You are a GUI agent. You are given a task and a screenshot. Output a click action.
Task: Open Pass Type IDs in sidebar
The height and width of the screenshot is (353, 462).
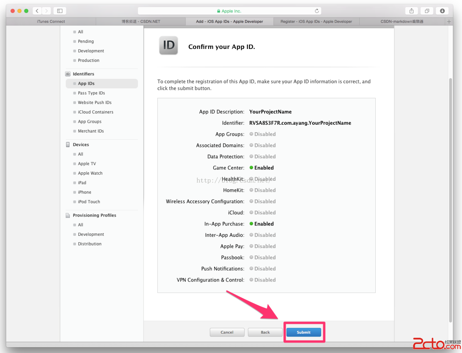[91, 93]
